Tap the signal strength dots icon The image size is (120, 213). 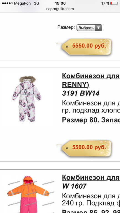click(7, 3)
